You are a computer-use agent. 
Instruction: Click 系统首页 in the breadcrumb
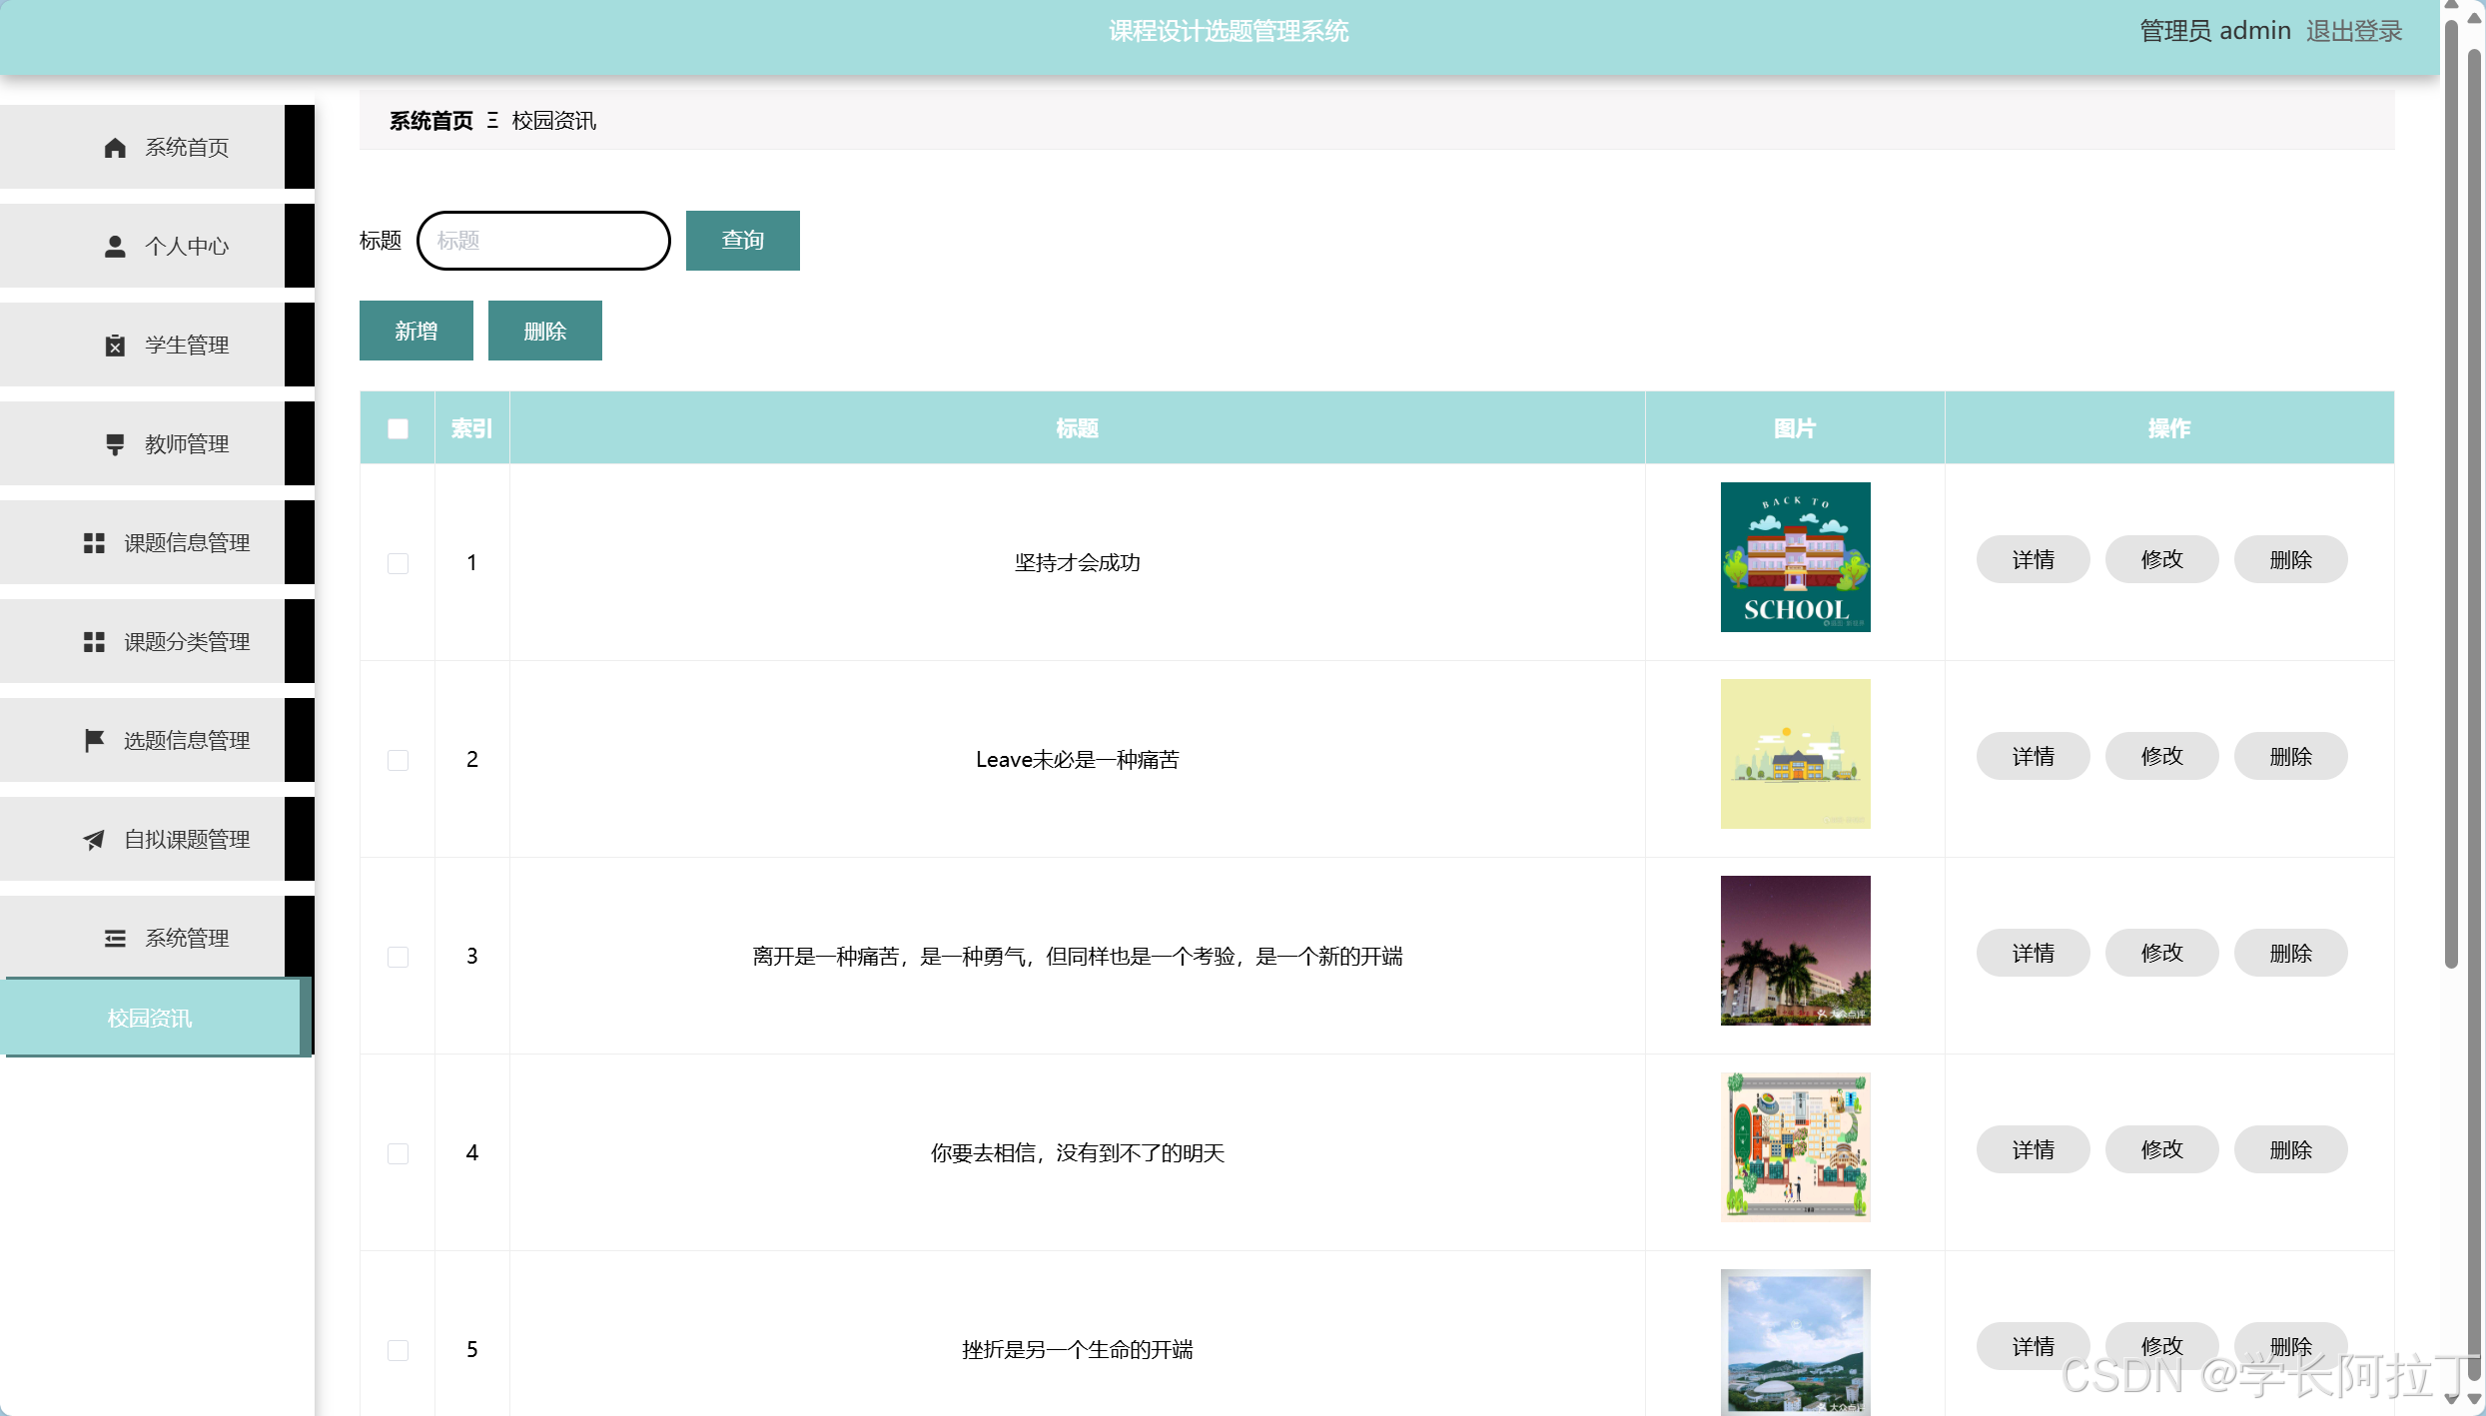(430, 121)
